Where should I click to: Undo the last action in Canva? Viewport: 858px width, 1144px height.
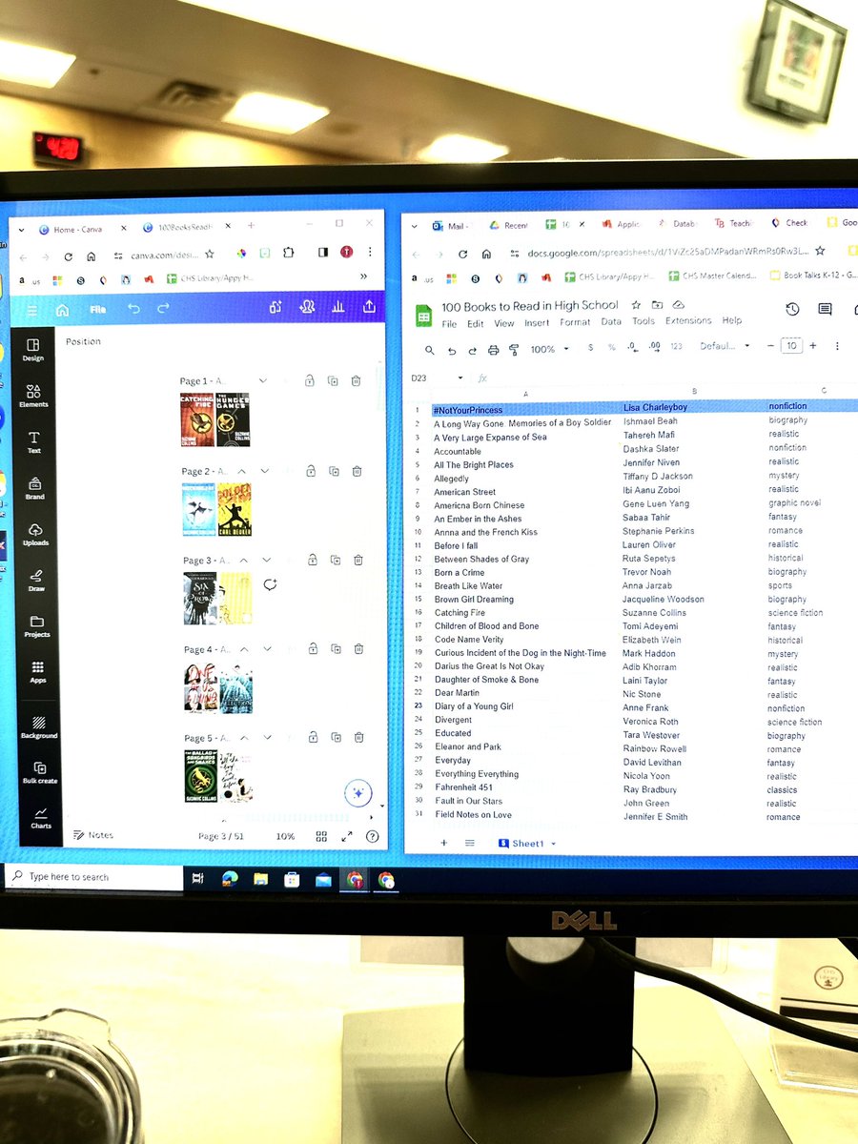pyautogui.click(x=133, y=309)
